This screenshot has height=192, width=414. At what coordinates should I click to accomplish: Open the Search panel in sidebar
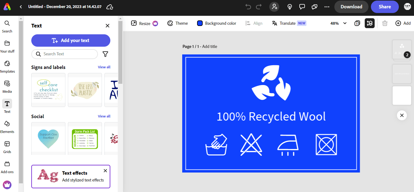click(x=7, y=26)
